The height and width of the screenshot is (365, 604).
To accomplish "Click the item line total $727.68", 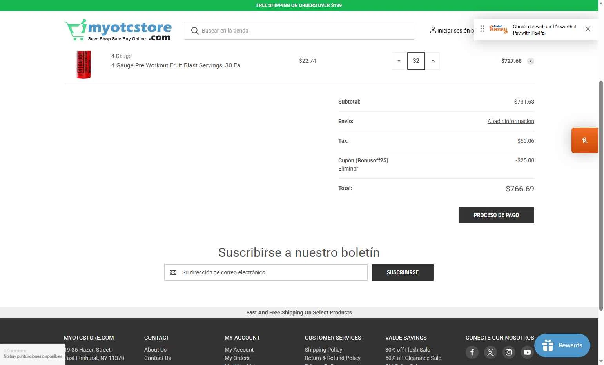I will (511, 61).
